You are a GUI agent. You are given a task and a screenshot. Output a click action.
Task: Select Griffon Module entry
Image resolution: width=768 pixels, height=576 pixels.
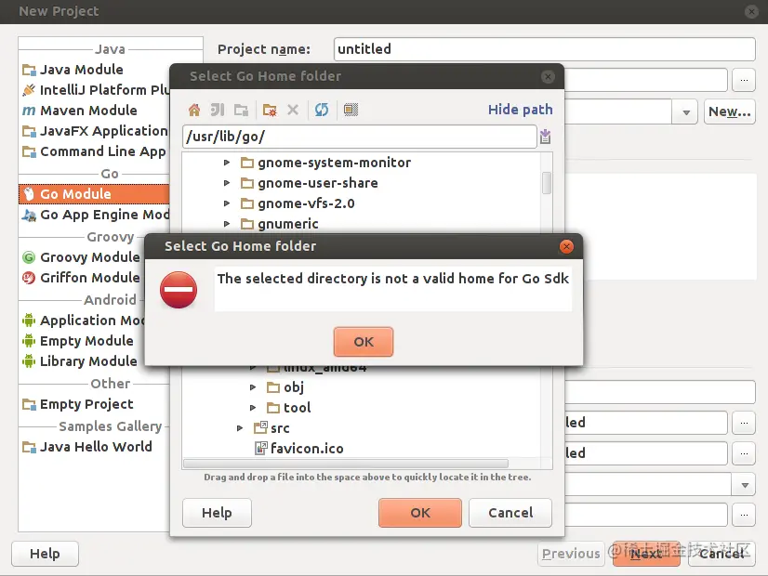[82, 278]
